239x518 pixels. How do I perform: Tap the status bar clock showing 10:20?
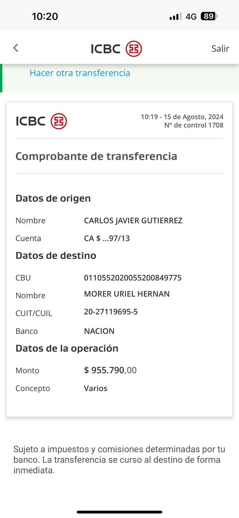click(45, 16)
